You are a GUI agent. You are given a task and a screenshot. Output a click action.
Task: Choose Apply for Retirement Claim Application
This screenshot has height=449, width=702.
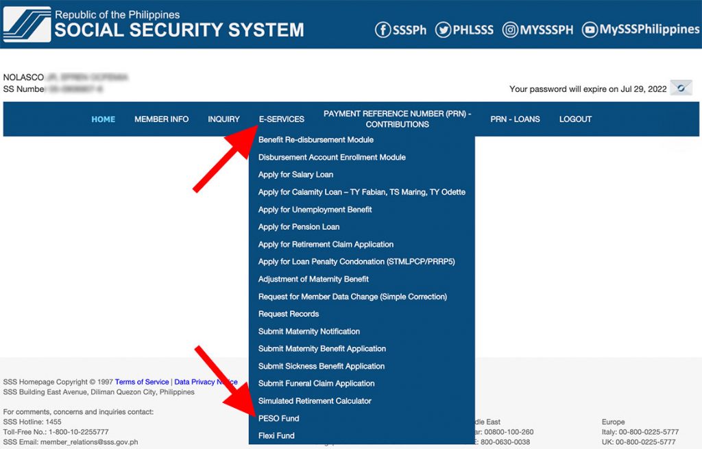[x=326, y=245]
